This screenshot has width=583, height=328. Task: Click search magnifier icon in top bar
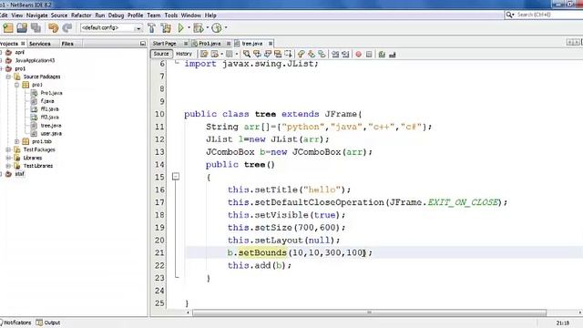coord(509,15)
